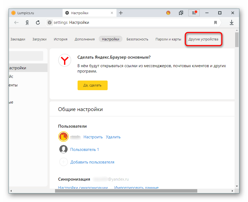
Task: Minimize the browser window
Action: pyautogui.click(x=207, y=13)
